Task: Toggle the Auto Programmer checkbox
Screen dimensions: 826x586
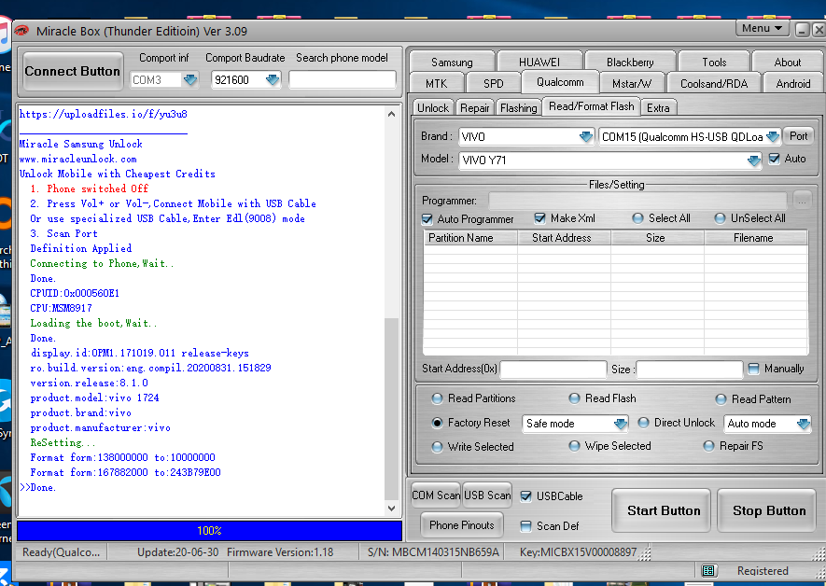Action: click(x=427, y=219)
